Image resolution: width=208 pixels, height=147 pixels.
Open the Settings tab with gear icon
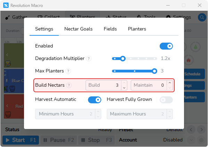(178, 17)
